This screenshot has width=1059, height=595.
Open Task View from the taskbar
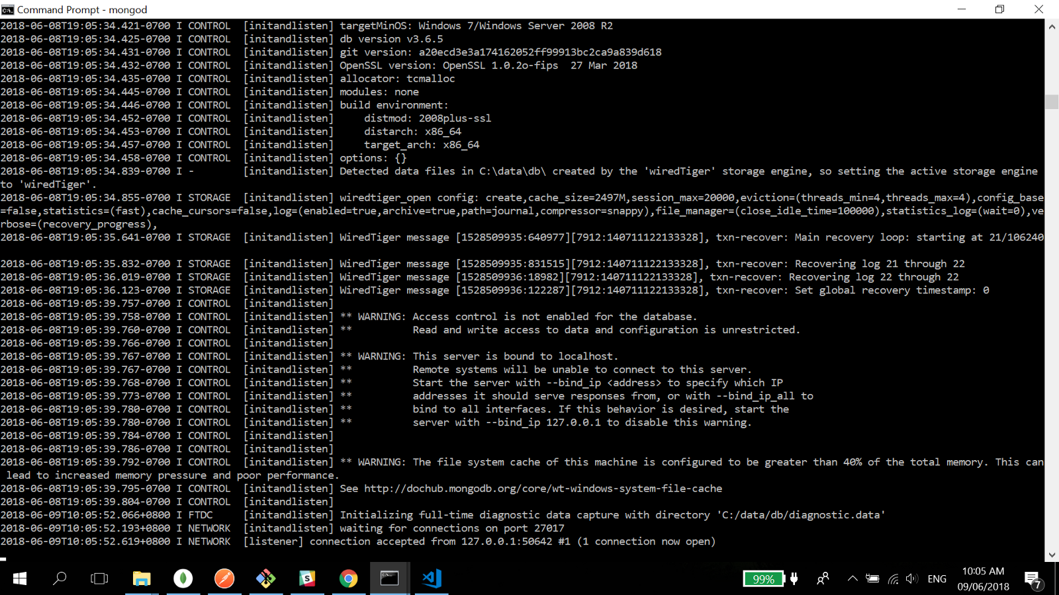tap(99, 578)
